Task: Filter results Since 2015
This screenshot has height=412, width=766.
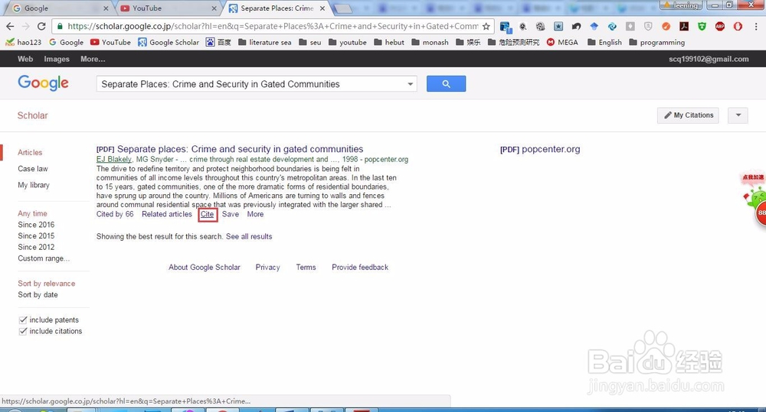Action: coord(36,236)
